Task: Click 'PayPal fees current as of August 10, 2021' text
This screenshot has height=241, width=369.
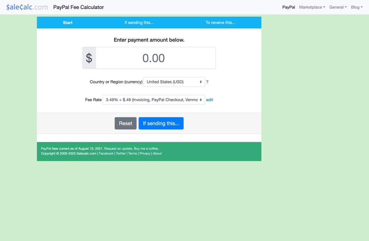Action: pyautogui.click(x=72, y=148)
